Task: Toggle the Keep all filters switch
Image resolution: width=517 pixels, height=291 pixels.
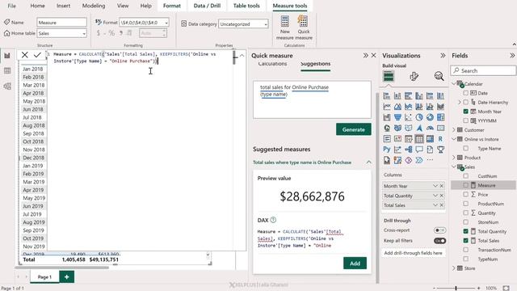Action: tap(439, 241)
